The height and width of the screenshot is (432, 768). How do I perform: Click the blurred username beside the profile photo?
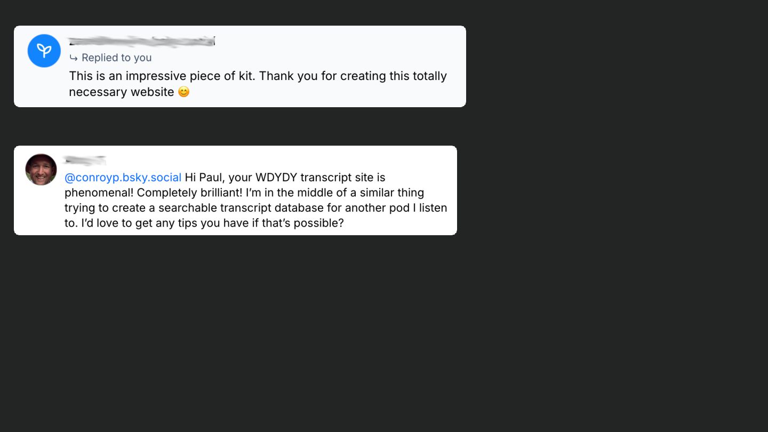[84, 159]
